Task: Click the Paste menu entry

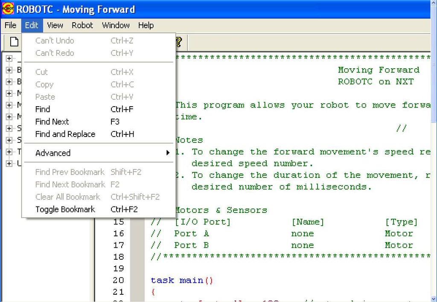Action: 99,97
